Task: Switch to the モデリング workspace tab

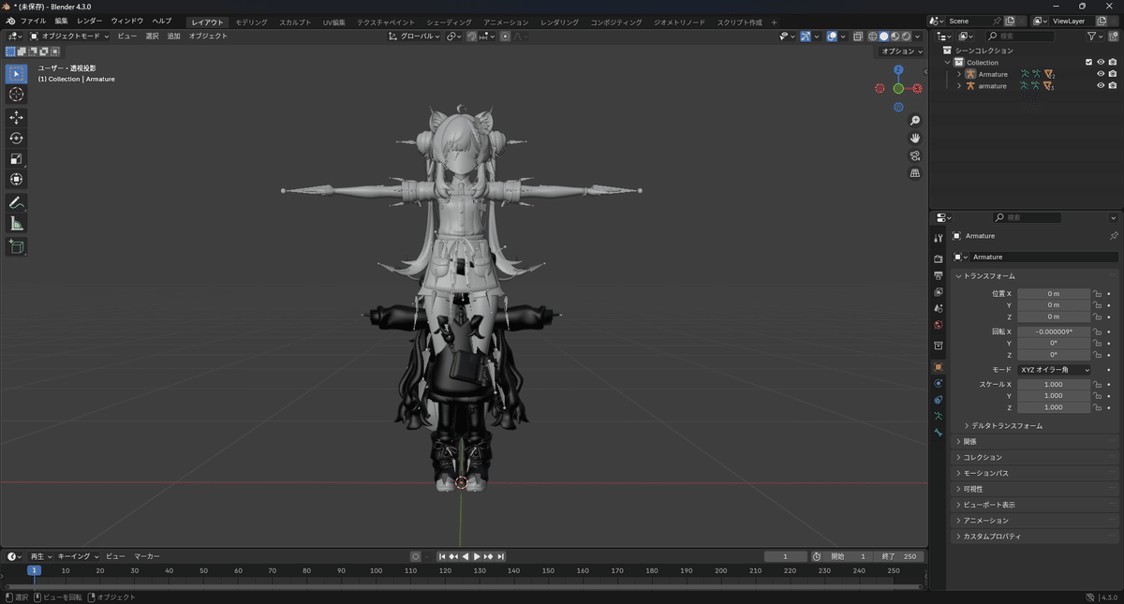Action: click(252, 20)
